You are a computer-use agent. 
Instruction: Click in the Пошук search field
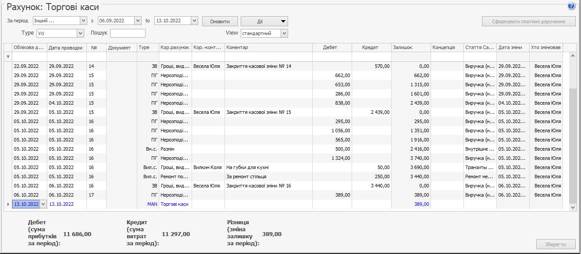[x=128, y=33]
